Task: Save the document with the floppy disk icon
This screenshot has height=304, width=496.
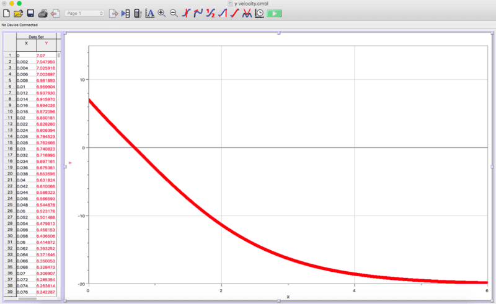Action: 30,13
